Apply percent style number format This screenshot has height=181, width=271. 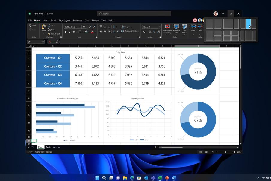[150, 32]
